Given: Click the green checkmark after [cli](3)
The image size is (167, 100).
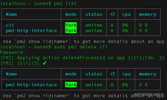Looking at the screenshot, I should click(x=44, y=63).
